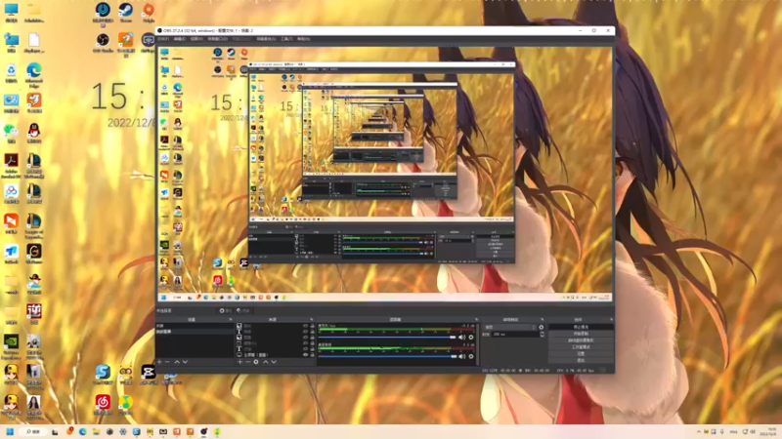The width and height of the screenshot is (782, 439).
Task: Open the 停靠窗口(D) menu in OBS
Action: (x=217, y=39)
